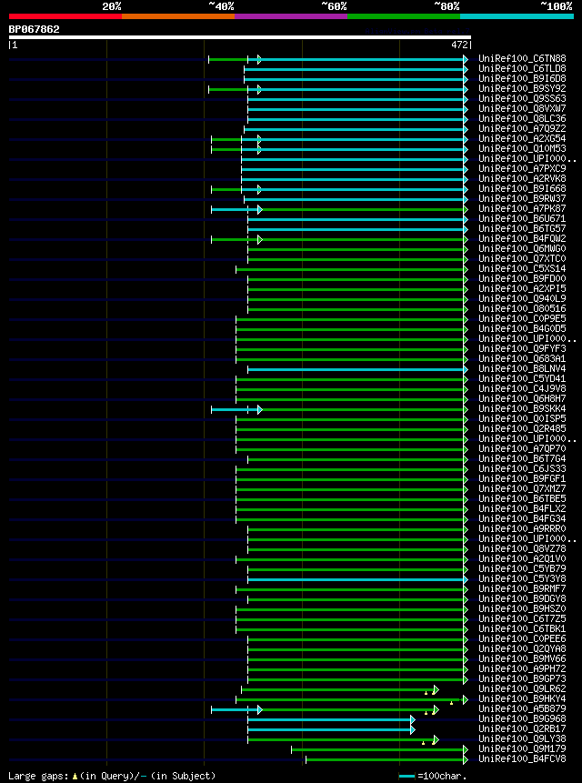Pick the UniRef100_B8LNV4 hit name
The image size is (582, 783).
[x=522, y=368]
